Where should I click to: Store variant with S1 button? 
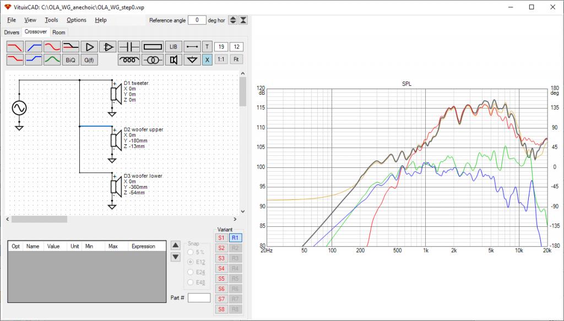click(221, 238)
